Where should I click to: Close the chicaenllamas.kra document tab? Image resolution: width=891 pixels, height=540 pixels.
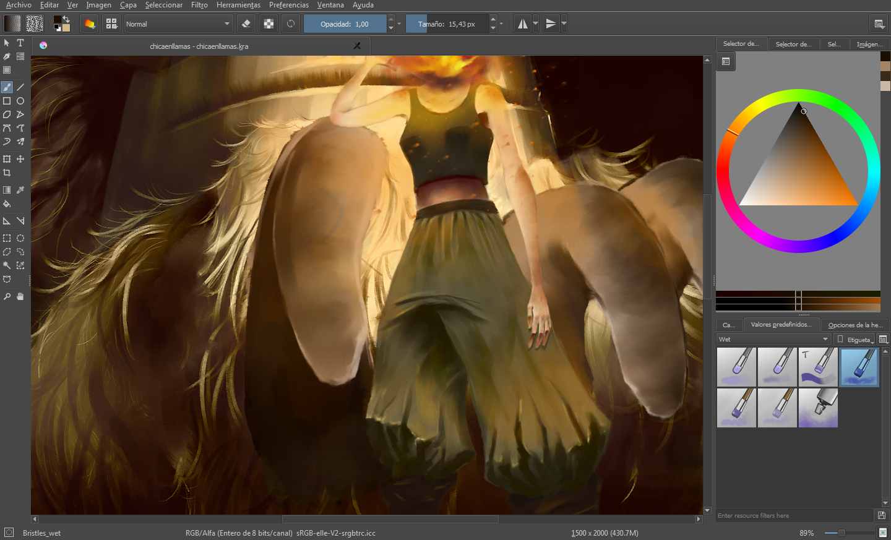tap(357, 46)
